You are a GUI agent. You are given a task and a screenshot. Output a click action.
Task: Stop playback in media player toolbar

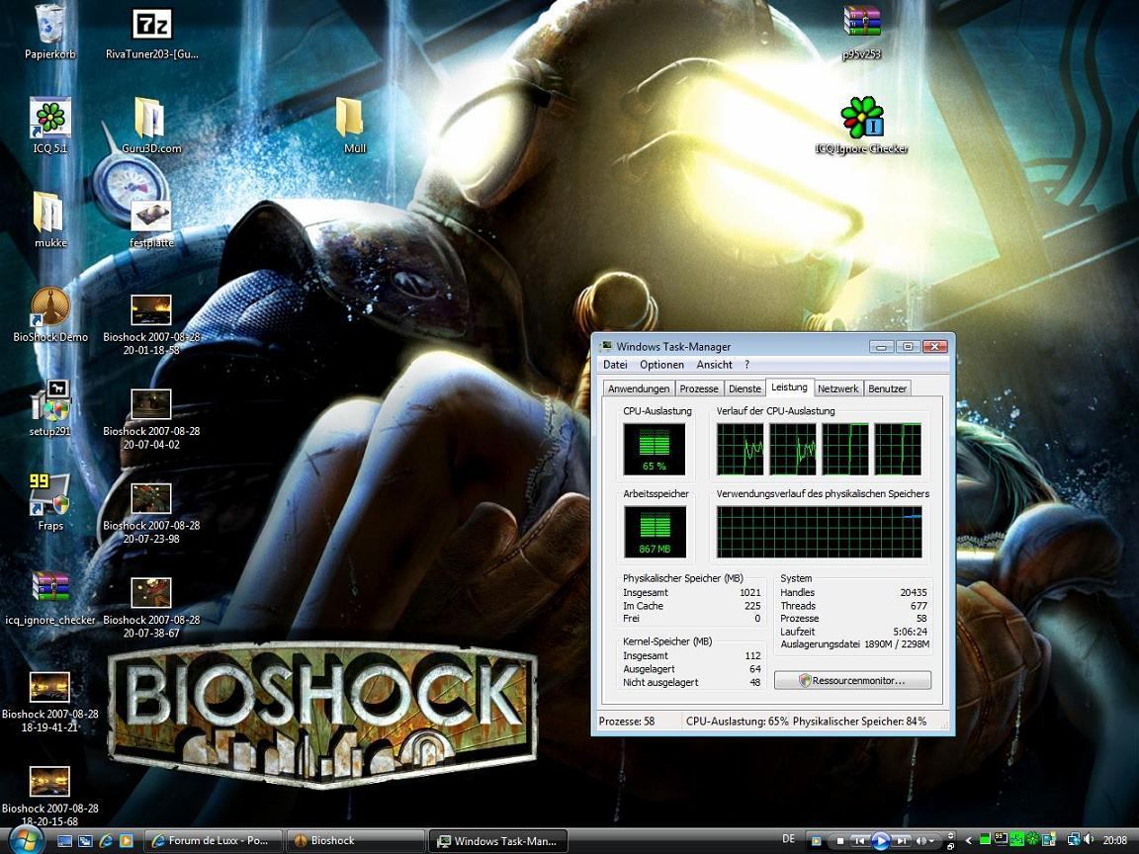tap(839, 841)
